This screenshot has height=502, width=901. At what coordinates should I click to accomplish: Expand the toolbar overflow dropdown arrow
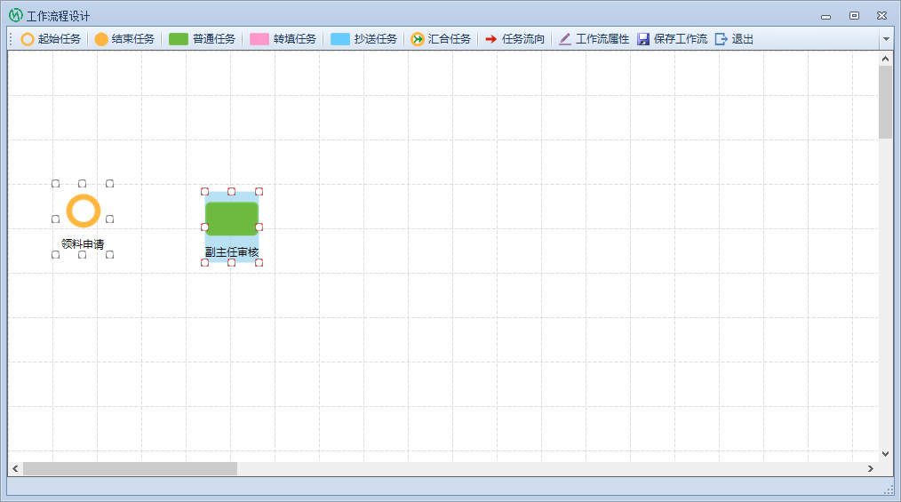click(885, 39)
